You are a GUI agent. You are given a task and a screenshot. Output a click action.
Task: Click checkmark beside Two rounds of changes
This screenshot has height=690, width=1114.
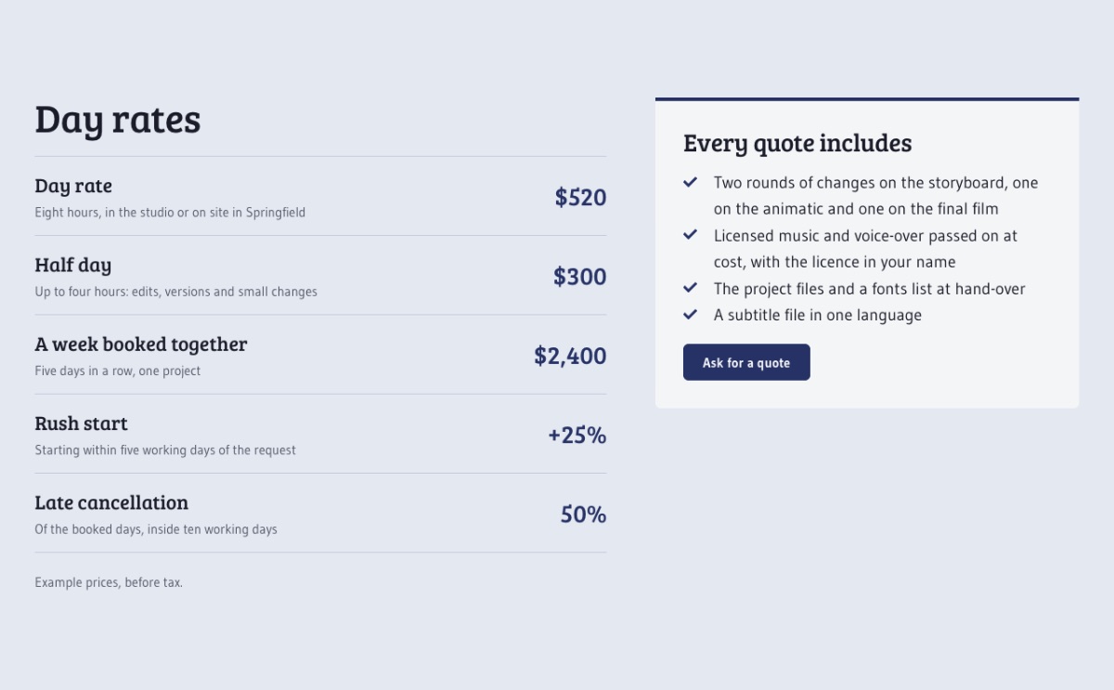click(691, 182)
